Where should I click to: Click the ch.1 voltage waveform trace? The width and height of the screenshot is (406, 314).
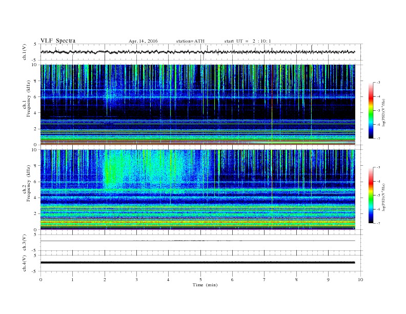click(x=197, y=52)
